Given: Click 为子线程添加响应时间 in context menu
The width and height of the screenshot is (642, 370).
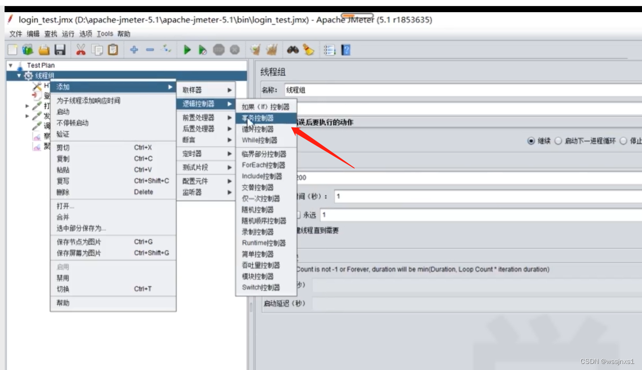Looking at the screenshot, I should tap(113, 100).
